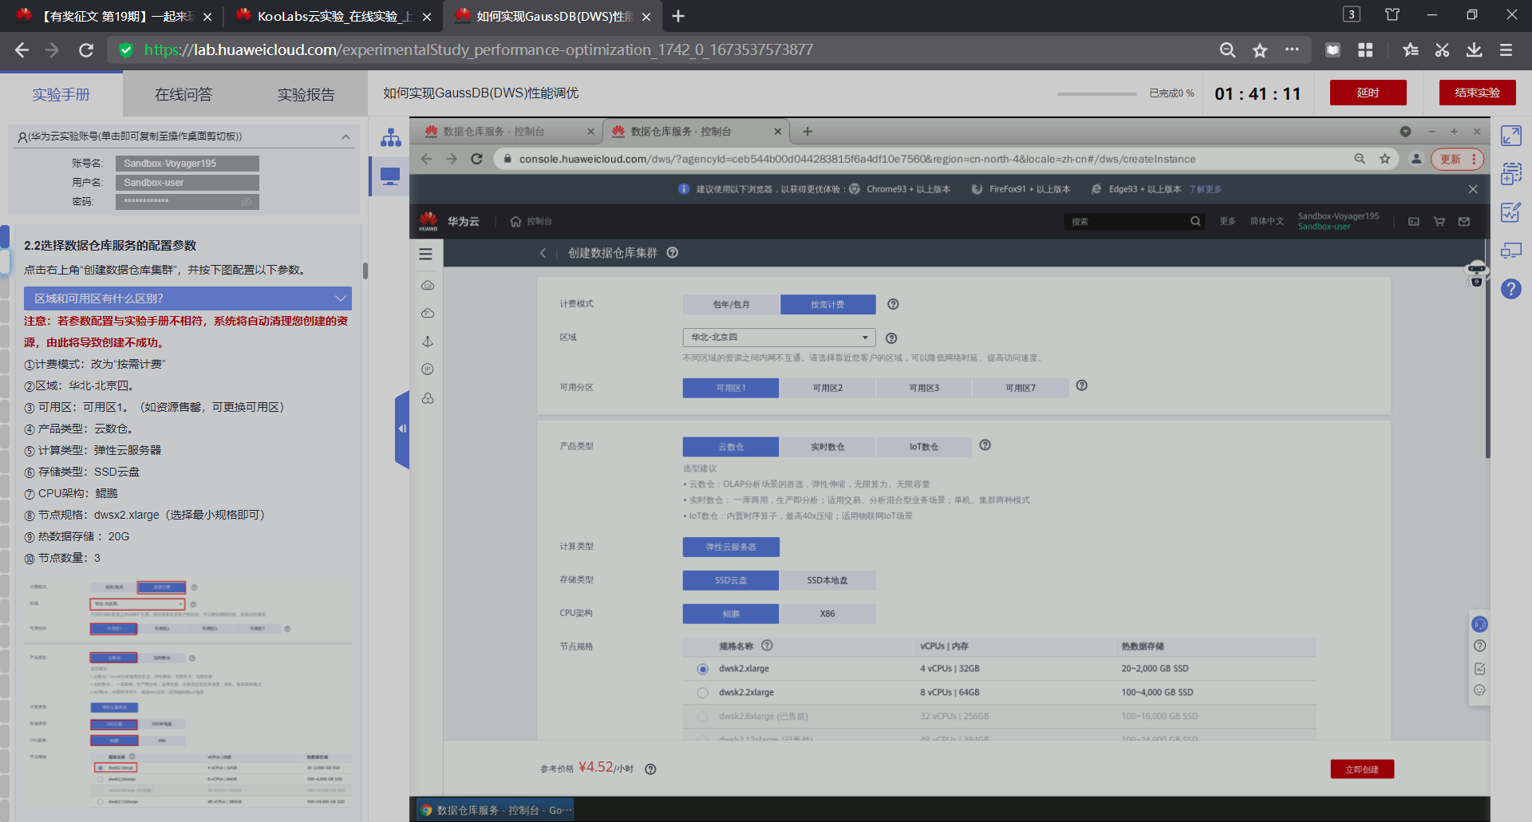1532x822 pixels.
Task: Select the remote desktop monitor icon
Action: pos(390,176)
